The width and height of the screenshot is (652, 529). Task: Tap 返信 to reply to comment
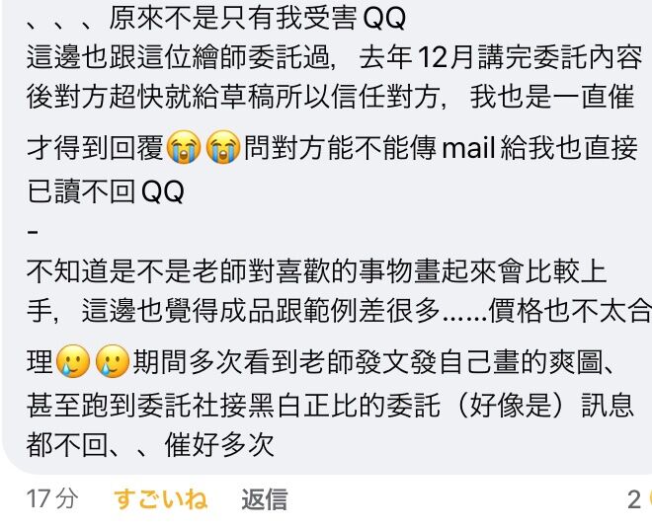pos(265,498)
